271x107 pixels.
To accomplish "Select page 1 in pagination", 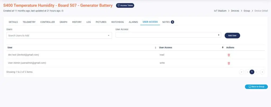I will (252, 72).
